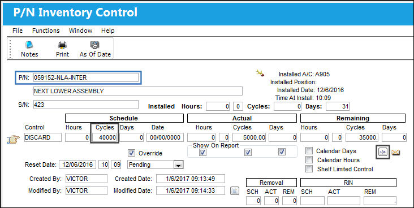Click the Modified By field VICTOR

87,190
